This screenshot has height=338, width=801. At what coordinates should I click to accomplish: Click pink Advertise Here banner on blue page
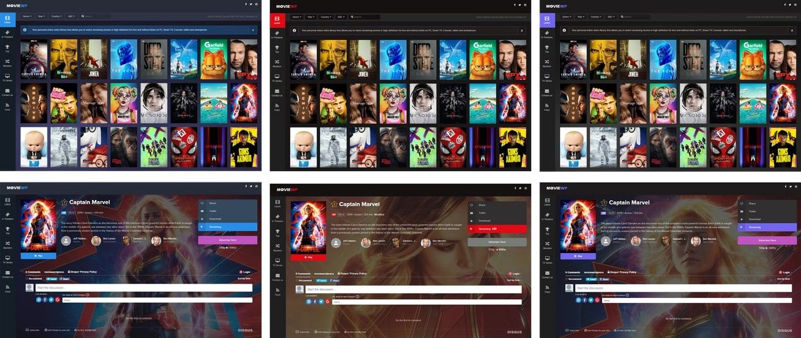[x=228, y=240]
